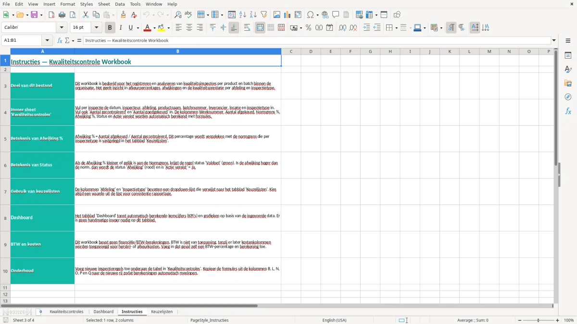
Task: Toggle Italic formatting
Action: coord(121,28)
